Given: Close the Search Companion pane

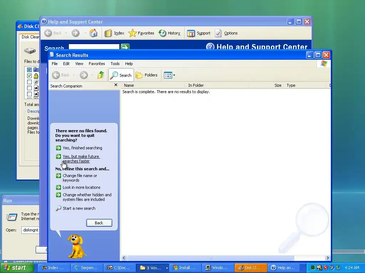Looking at the screenshot, I should pyautogui.click(x=116, y=85).
